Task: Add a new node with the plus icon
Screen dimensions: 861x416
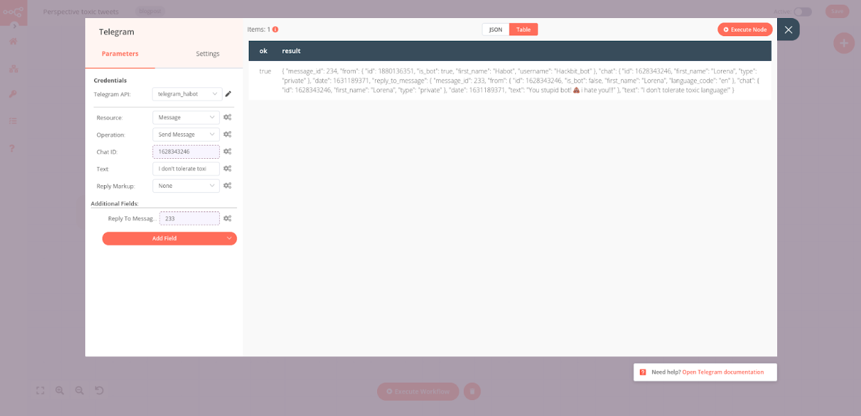Action: [844, 43]
